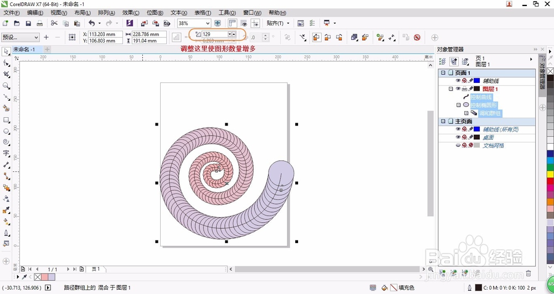The image size is (554, 294).
Task: Open the 贴齐(T) snap-to dropdown
Action: coord(278,23)
